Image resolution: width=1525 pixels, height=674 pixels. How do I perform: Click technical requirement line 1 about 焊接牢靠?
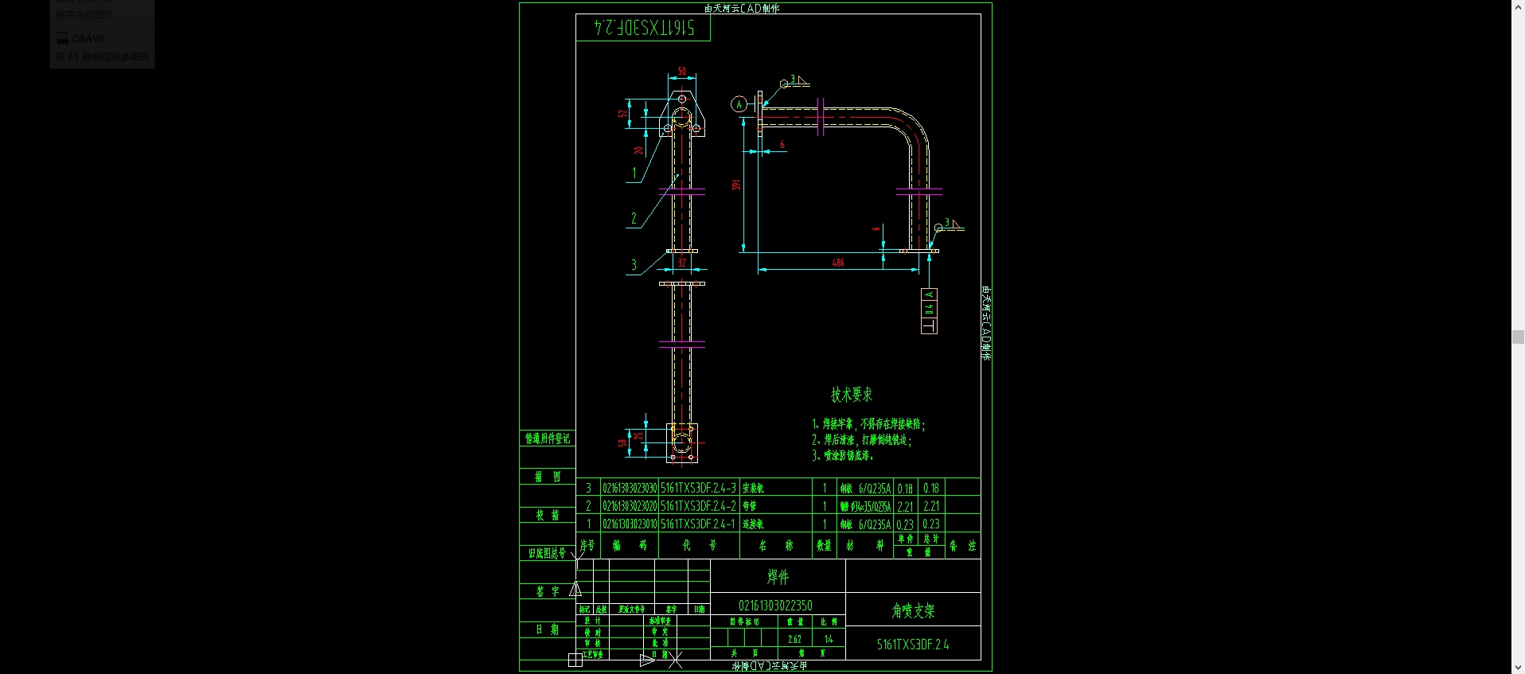[x=868, y=424]
